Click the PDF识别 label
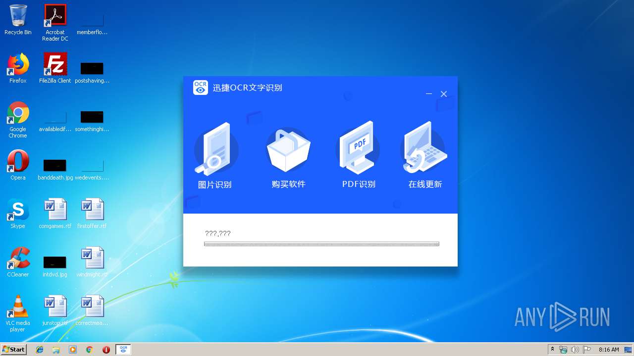This screenshot has width=634, height=356. click(x=359, y=184)
